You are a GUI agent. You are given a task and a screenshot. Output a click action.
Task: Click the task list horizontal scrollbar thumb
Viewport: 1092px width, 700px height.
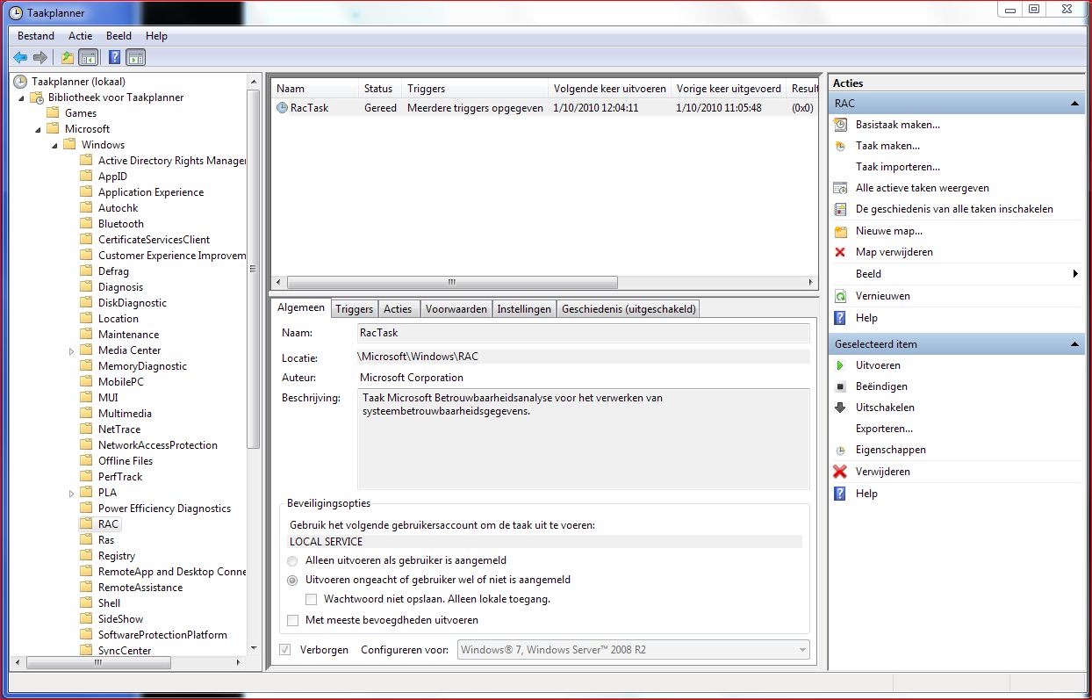[452, 283]
